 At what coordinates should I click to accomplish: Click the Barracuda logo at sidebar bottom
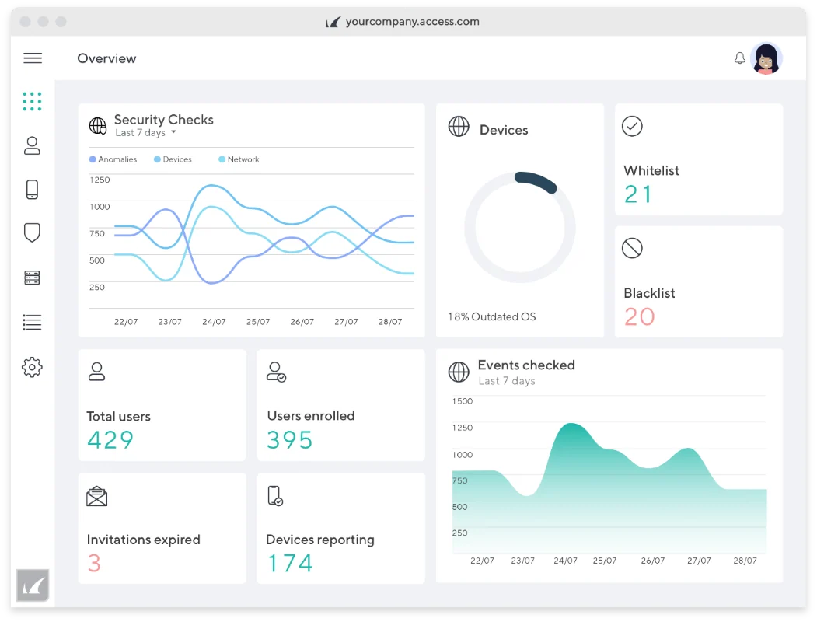(x=33, y=585)
